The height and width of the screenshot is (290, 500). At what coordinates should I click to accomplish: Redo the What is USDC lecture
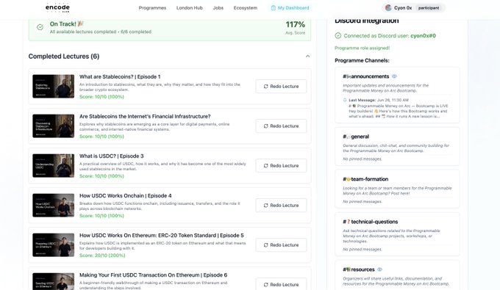[x=281, y=165]
